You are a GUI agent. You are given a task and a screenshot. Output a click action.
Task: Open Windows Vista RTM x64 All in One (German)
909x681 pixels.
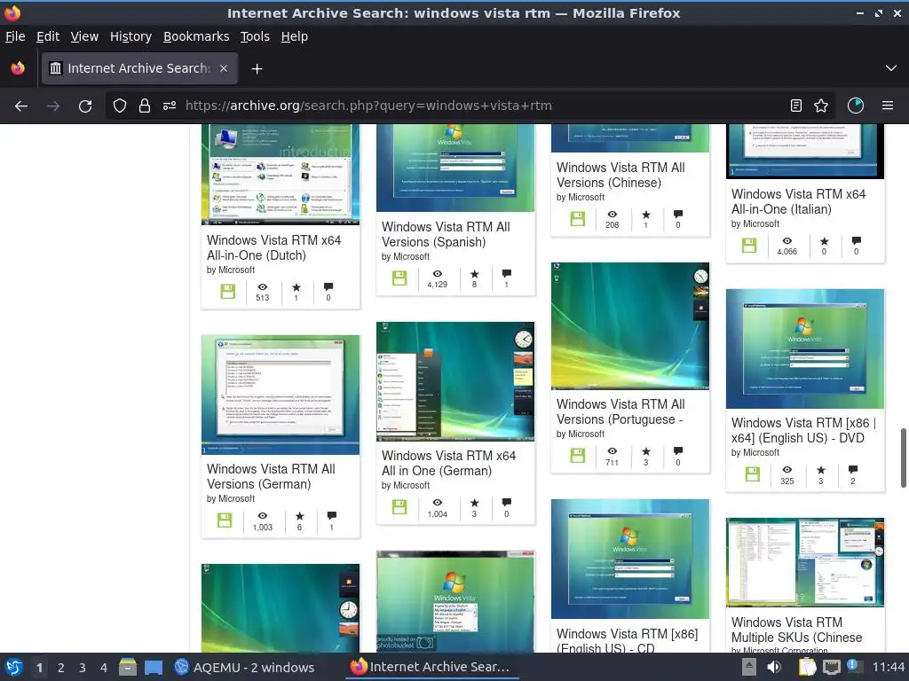point(448,463)
